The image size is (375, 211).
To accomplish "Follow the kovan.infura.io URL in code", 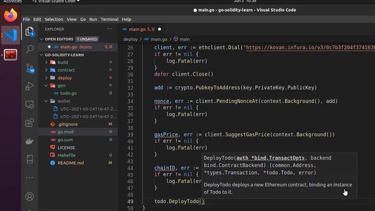I will pos(310,47).
